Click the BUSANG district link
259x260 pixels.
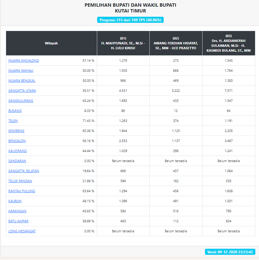[x=15, y=111]
